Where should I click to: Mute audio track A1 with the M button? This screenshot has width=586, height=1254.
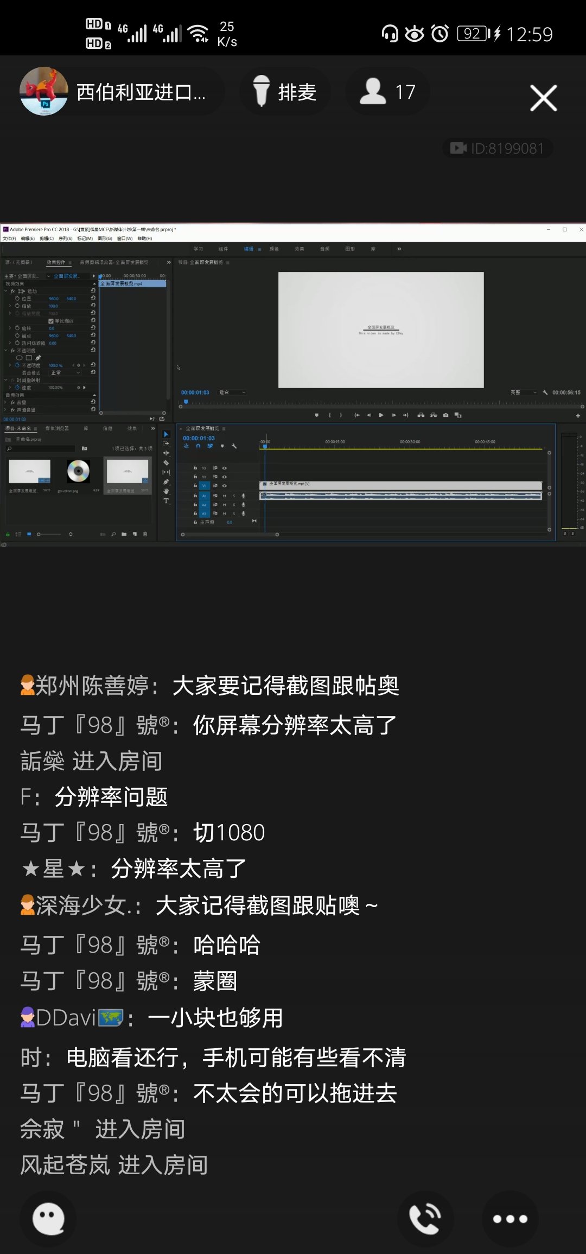[x=225, y=496]
